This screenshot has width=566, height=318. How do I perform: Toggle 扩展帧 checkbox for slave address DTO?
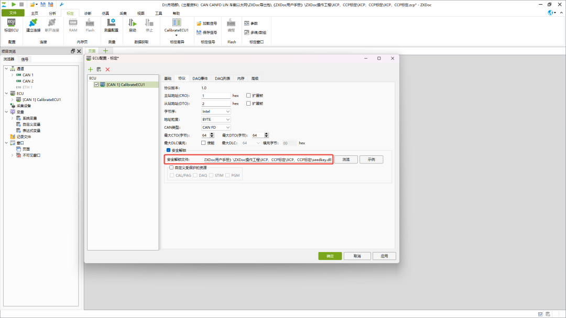tap(248, 104)
